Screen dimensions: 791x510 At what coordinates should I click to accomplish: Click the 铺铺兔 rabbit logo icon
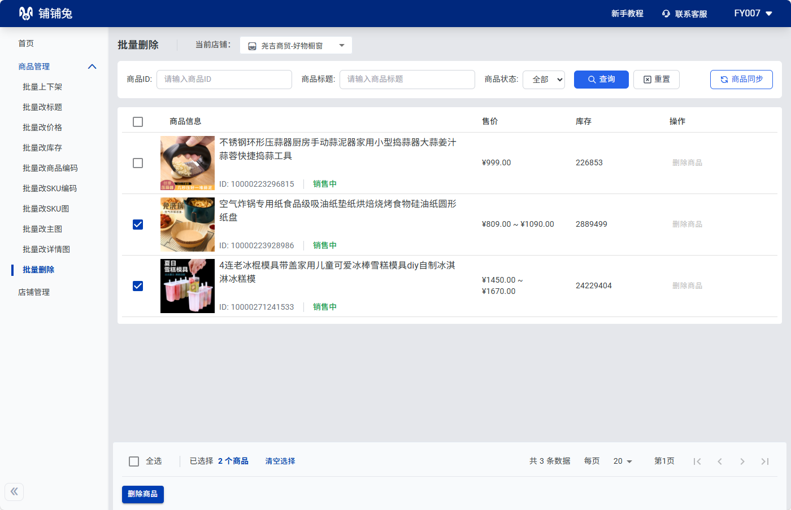[25, 14]
